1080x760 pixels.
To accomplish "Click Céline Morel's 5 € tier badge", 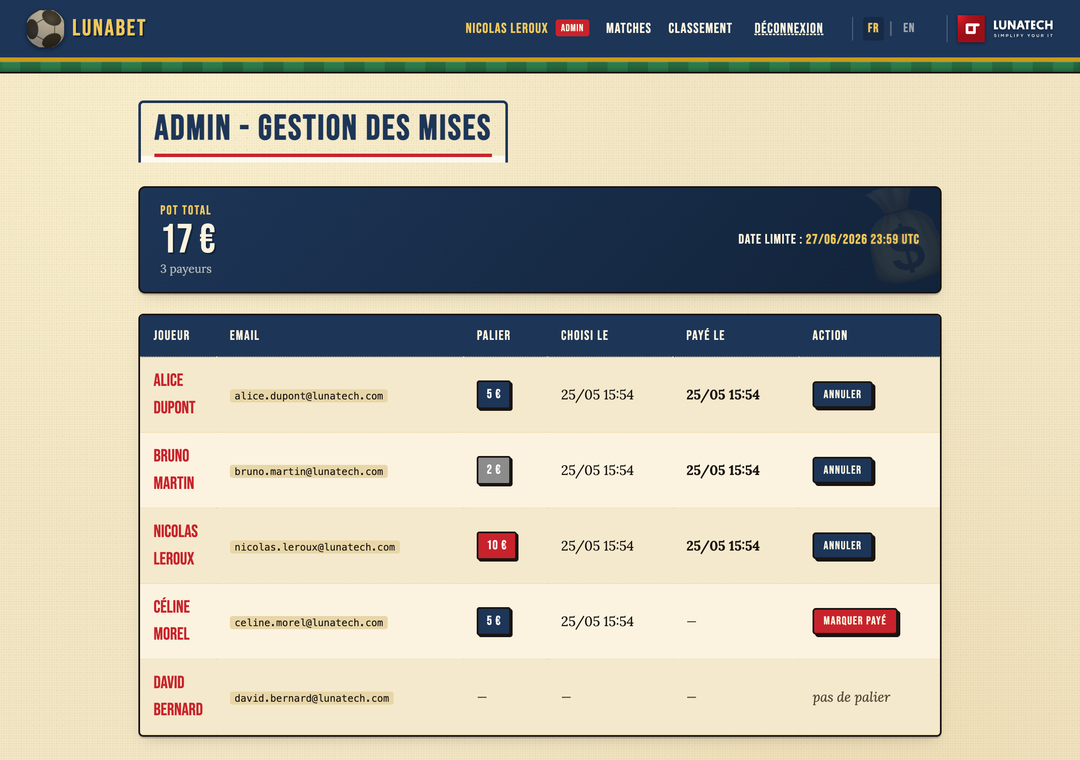I will [x=494, y=621].
